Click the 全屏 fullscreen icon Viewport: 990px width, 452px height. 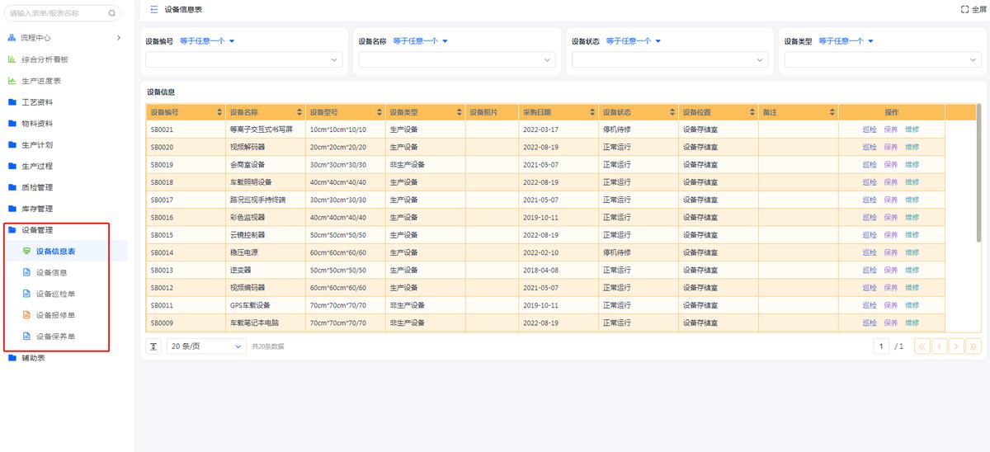click(964, 9)
